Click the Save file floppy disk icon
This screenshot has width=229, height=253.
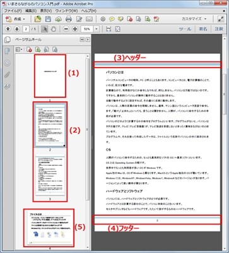point(48,19)
